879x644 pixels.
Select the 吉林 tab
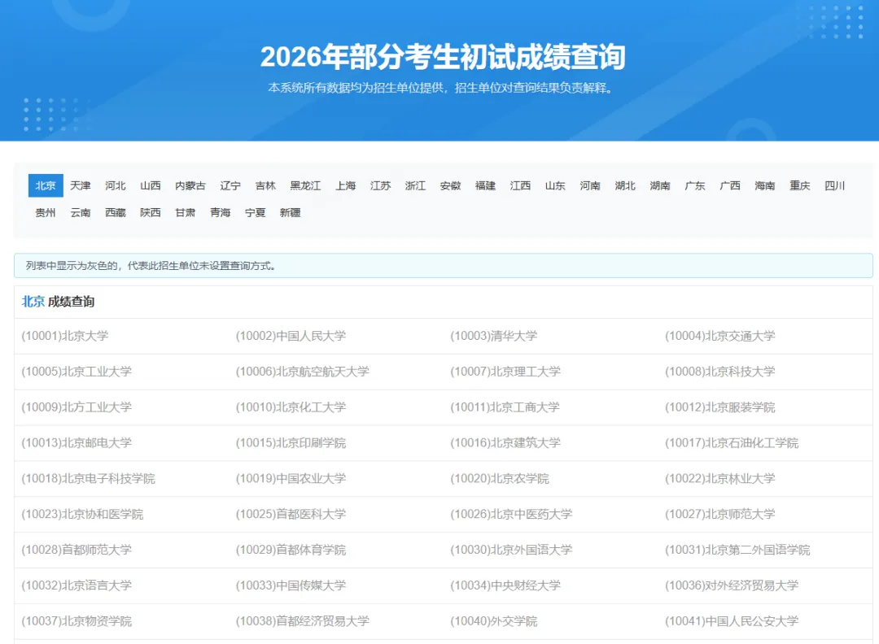265,185
